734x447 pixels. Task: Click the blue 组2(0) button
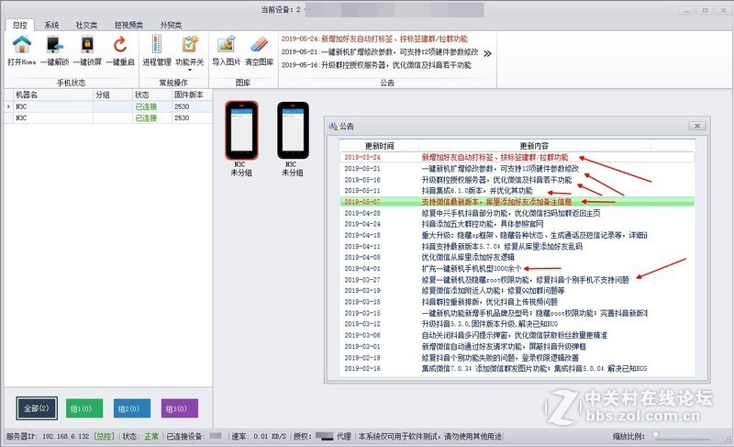[132, 408]
